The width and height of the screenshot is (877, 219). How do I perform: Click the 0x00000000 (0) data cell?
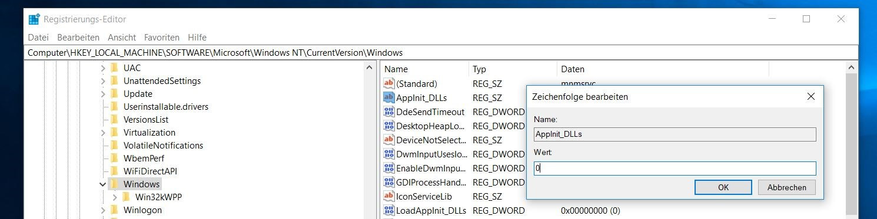tap(590, 211)
